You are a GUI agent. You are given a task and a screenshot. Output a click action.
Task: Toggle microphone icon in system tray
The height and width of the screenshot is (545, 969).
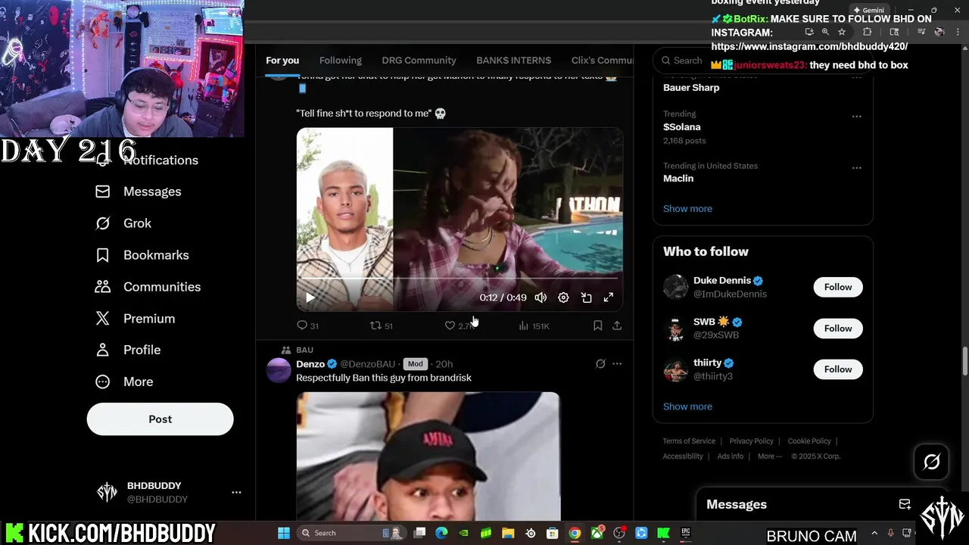[890, 533]
